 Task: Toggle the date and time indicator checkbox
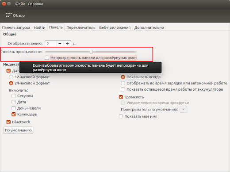tap(8, 71)
